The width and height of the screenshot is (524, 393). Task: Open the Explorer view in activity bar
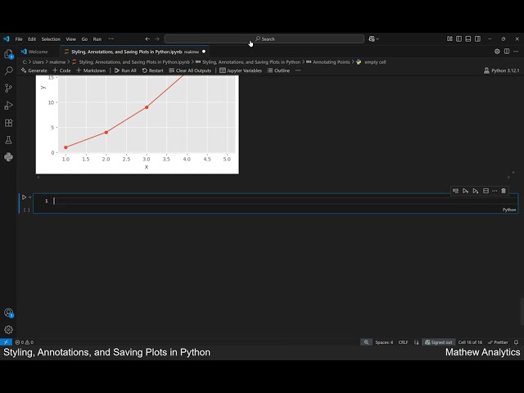pyautogui.click(x=8, y=54)
